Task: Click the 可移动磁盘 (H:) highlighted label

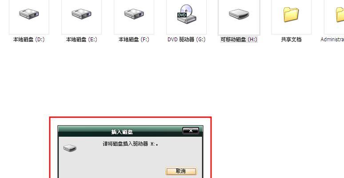Action: pos(239,40)
